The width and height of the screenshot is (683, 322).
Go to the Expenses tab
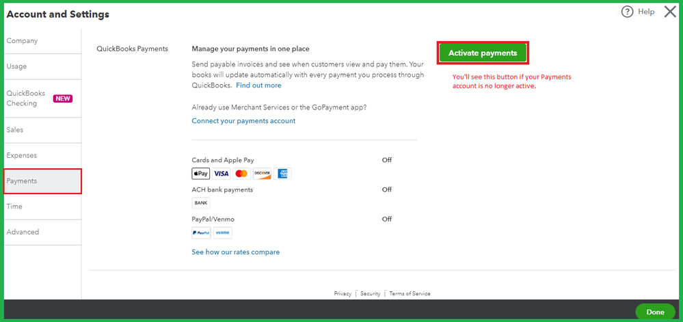coord(22,155)
